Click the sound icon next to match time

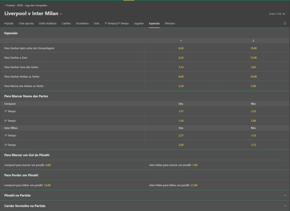(284, 14)
